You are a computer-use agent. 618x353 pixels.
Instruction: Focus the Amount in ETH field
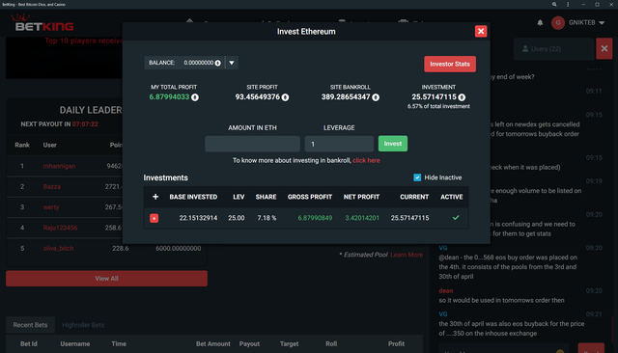[252, 144]
